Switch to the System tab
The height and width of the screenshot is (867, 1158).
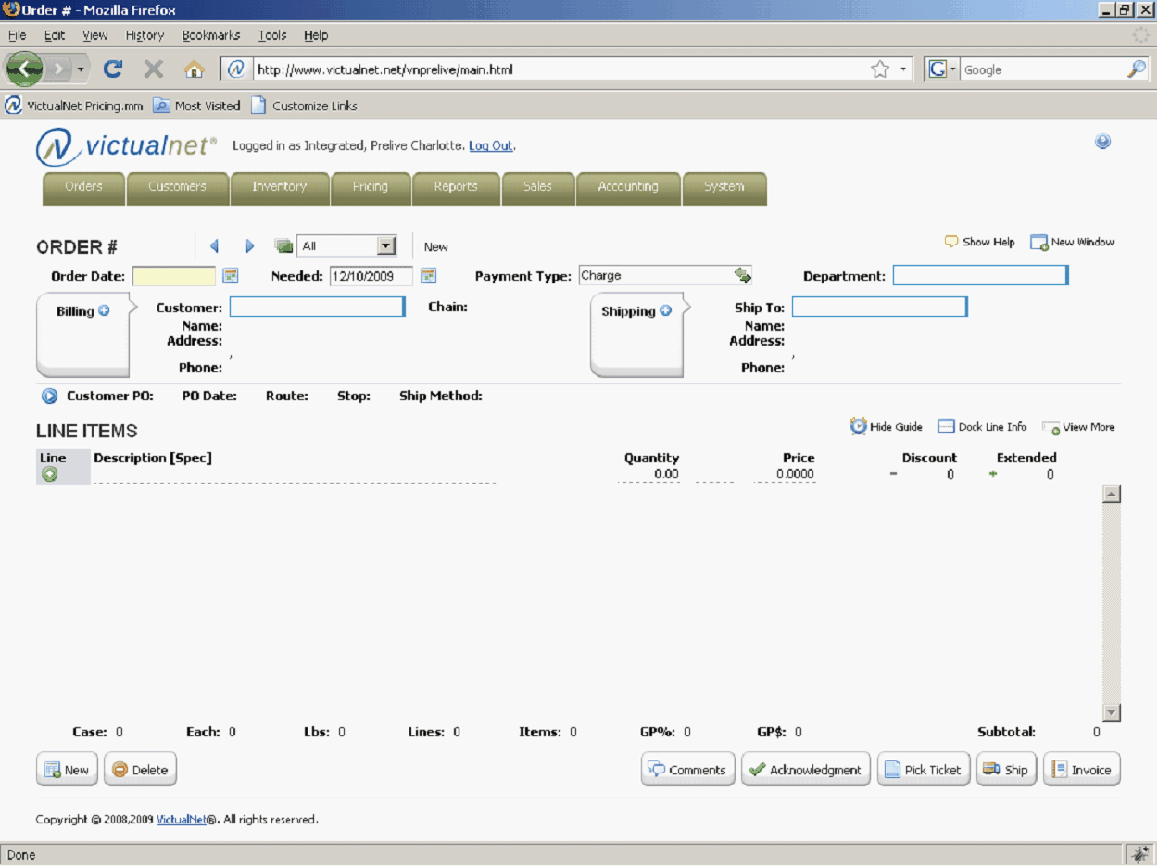724,188
